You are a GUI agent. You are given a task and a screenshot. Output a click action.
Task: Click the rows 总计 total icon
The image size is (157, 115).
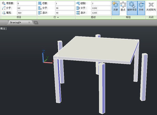pos(40,13)
